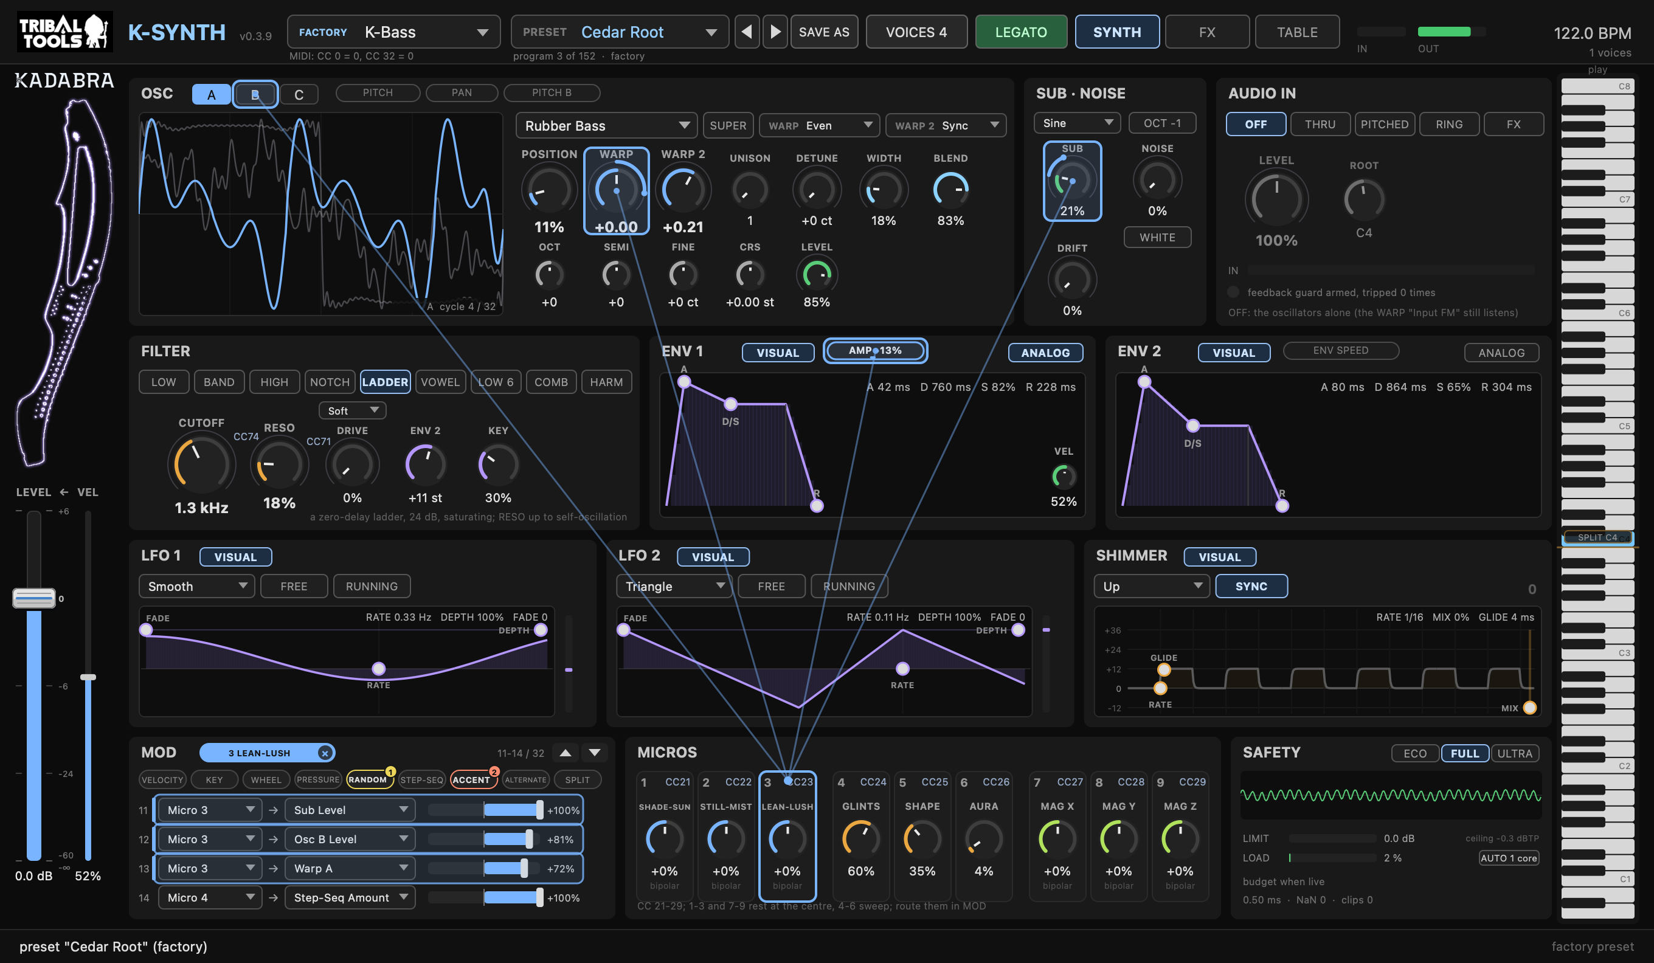Click the WARP knob in OSC
This screenshot has height=963, width=1654.
coord(617,190)
